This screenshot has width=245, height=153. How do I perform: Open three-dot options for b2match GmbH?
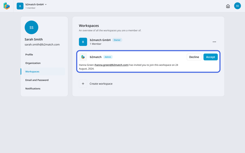[214, 42]
